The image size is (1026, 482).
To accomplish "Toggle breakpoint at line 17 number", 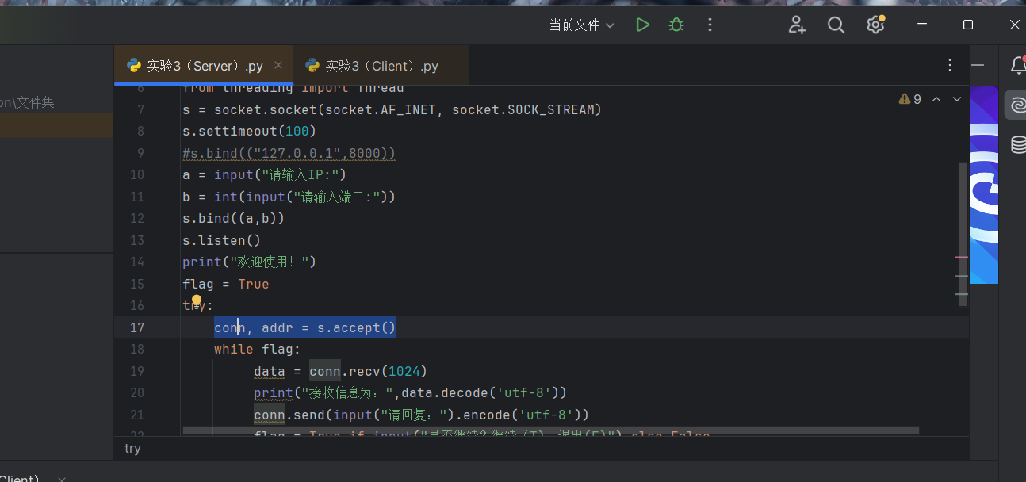I will coord(136,327).
